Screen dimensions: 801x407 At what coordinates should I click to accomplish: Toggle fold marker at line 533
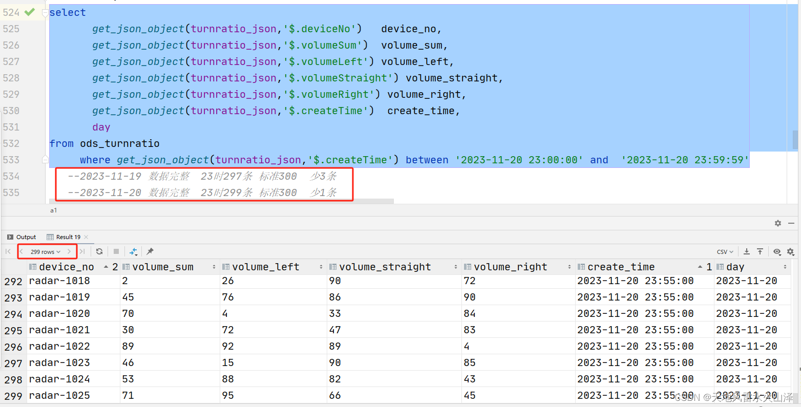pos(45,160)
